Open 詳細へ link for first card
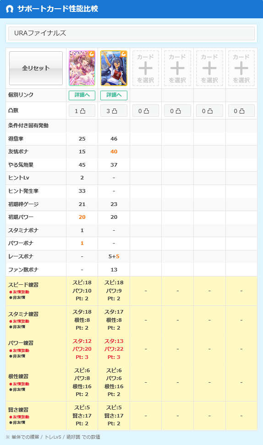 [82, 95]
